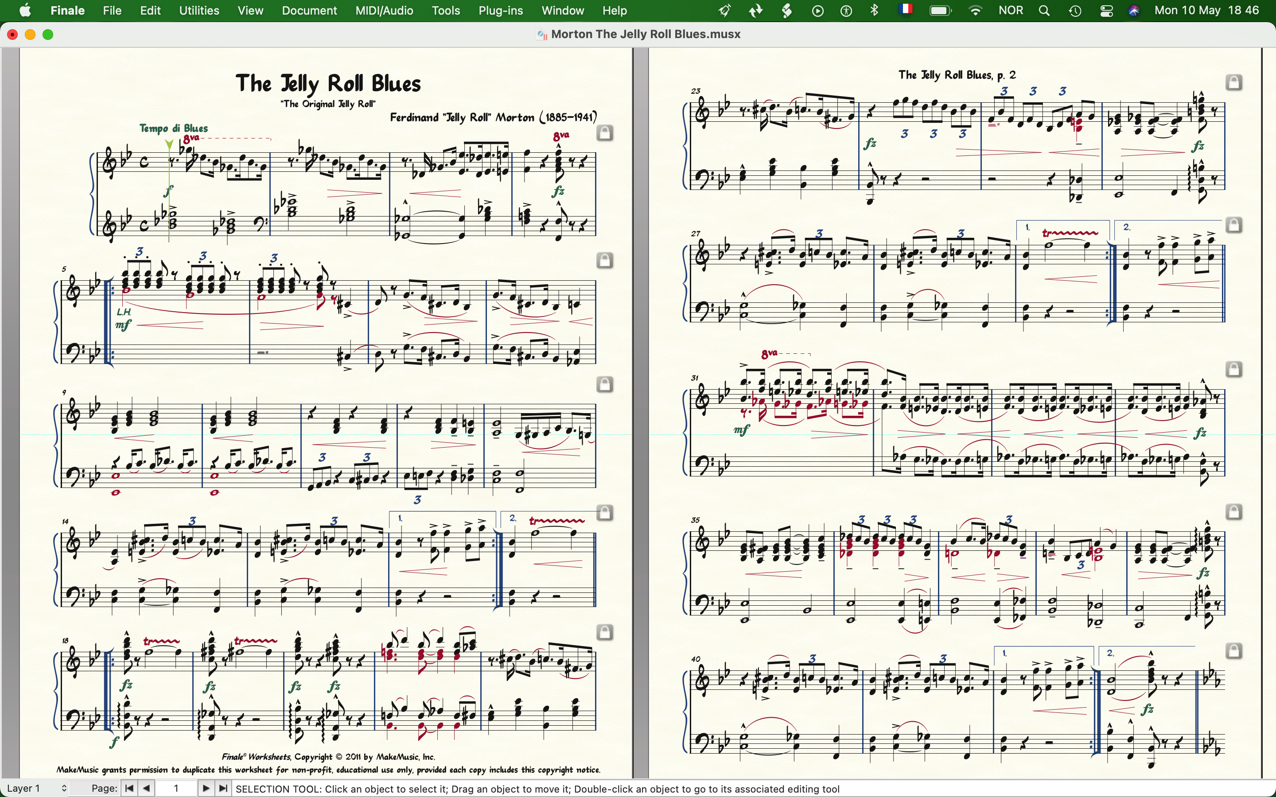The height and width of the screenshot is (797, 1276).
Task: Jump to the last page button
Action: point(224,789)
